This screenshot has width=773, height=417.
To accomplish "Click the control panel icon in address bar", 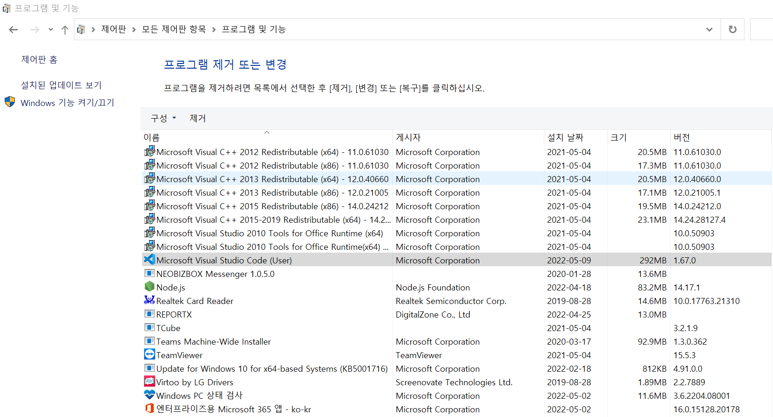I will [x=81, y=29].
